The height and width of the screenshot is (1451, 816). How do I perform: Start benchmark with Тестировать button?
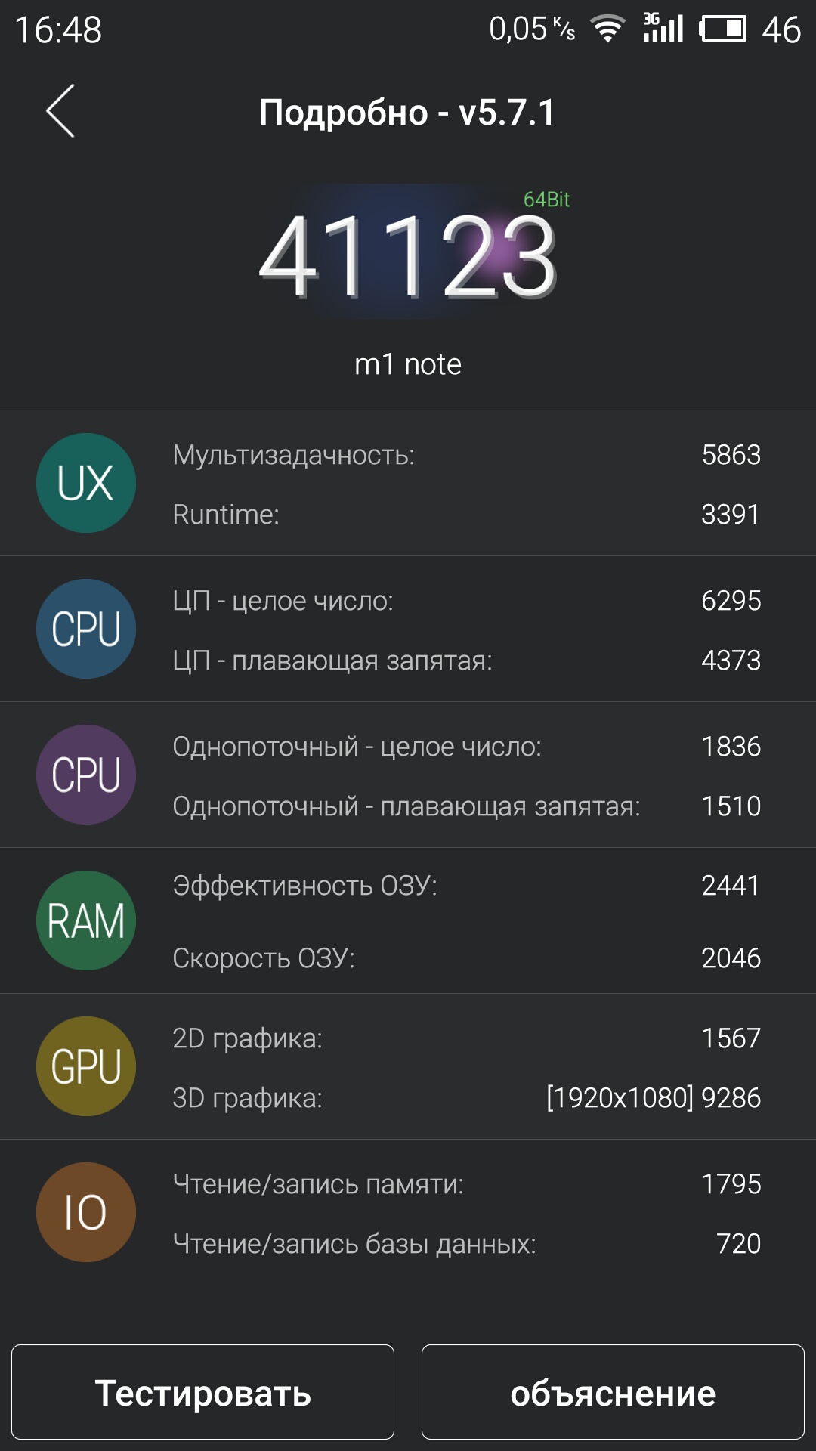(x=202, y=1392)
